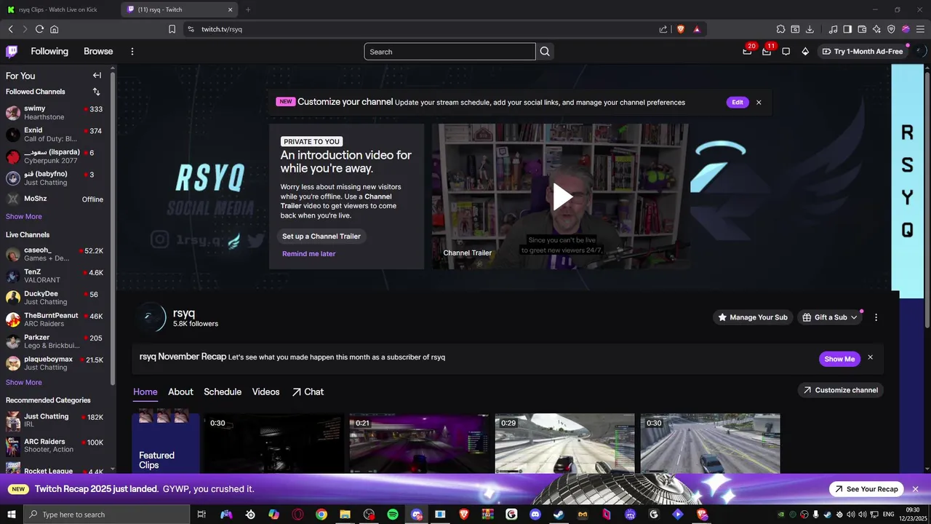
Task: Open whispers chat bubble icon
Action: (786, 52)
